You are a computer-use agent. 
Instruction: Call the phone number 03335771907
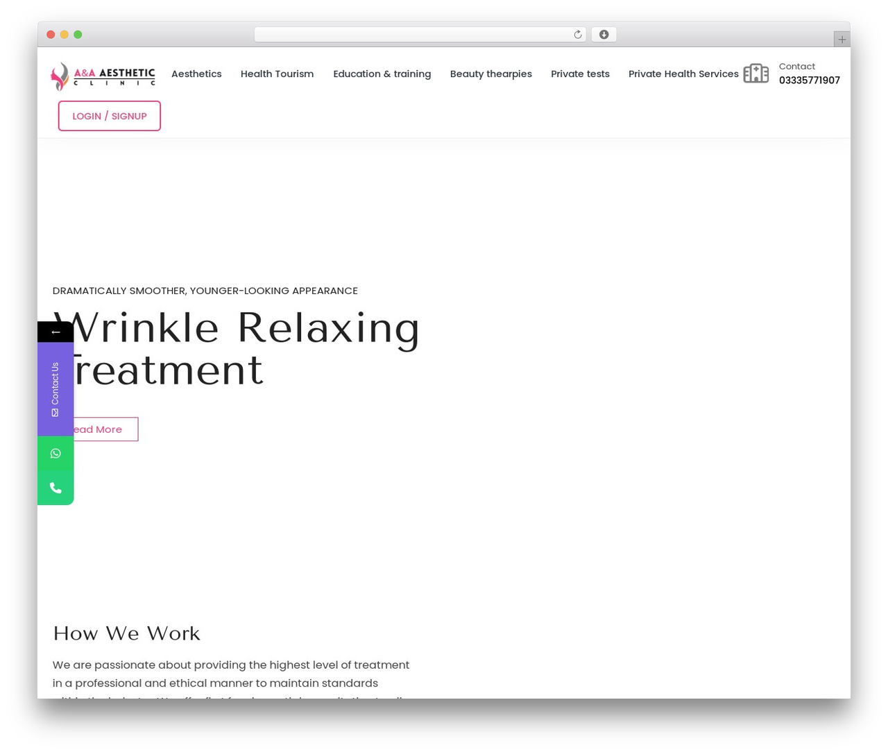pos(809,80)
